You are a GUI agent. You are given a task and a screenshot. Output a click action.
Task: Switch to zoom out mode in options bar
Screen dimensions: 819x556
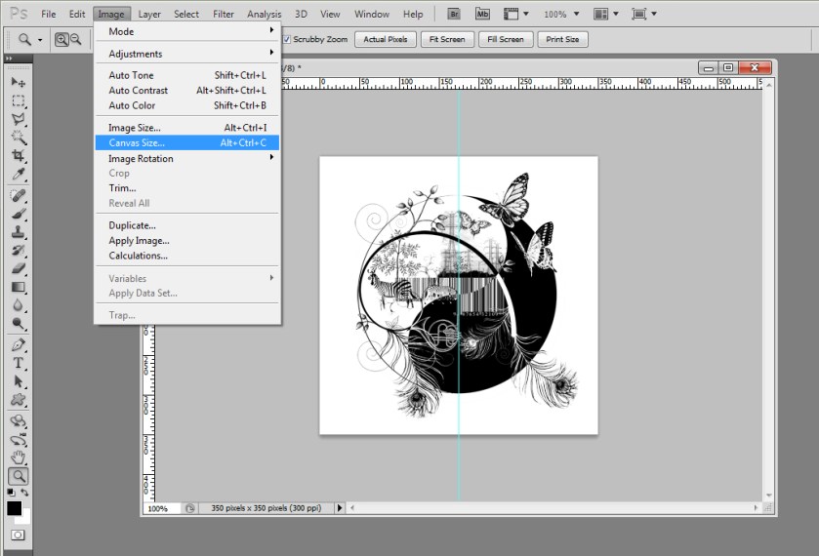pyautogui.click(x=75, y=40)
